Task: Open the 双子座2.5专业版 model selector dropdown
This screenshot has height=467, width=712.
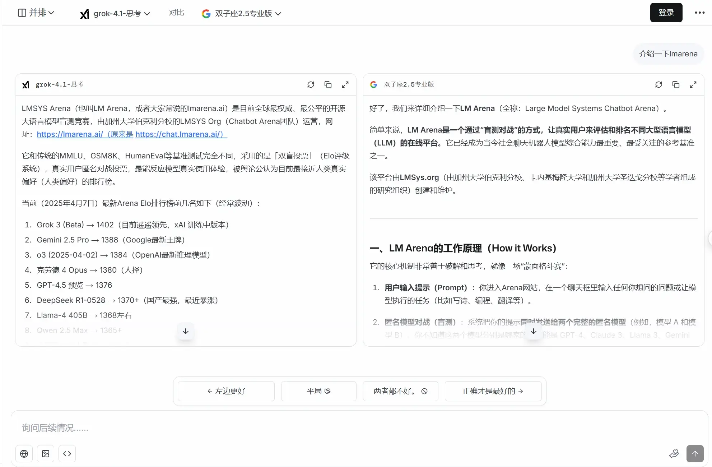Action: click(x=242, y=14)
